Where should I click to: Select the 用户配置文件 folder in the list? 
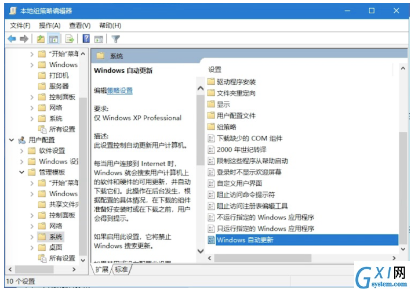click(231, 115)
